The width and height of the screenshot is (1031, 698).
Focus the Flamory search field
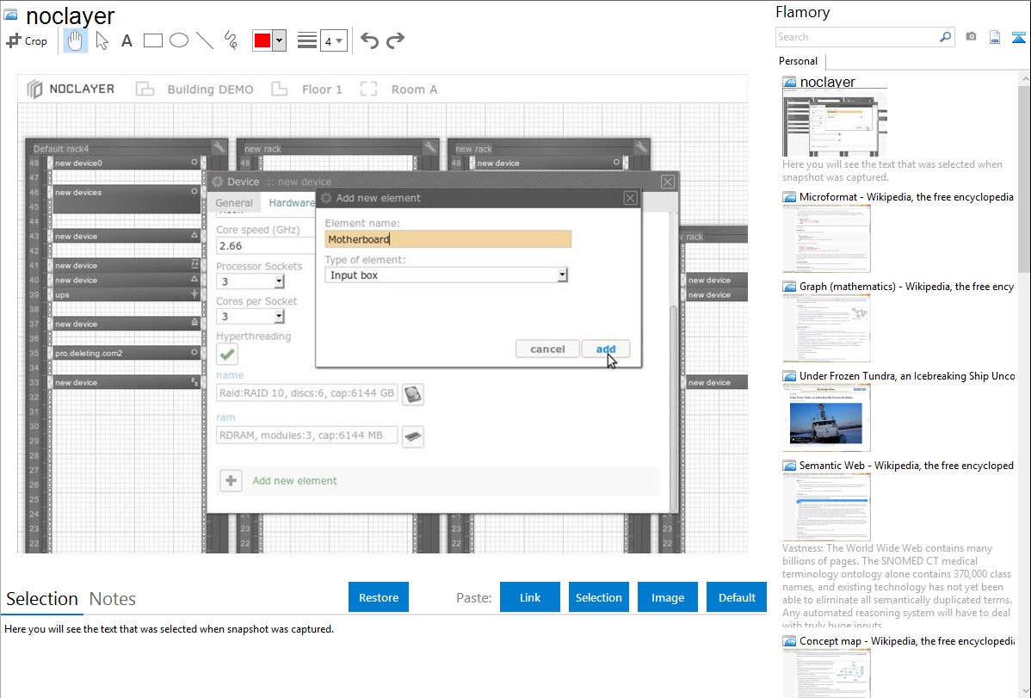click(x=856, y=37)
